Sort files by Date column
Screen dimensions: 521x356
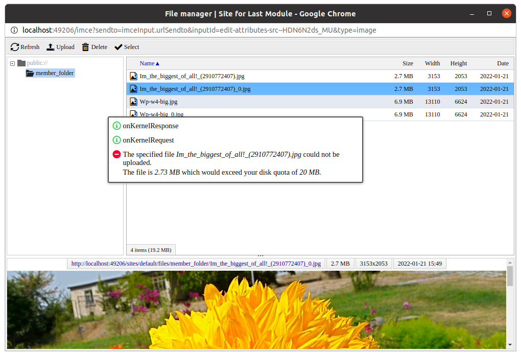pyautogui.click(x=503, y=63)
